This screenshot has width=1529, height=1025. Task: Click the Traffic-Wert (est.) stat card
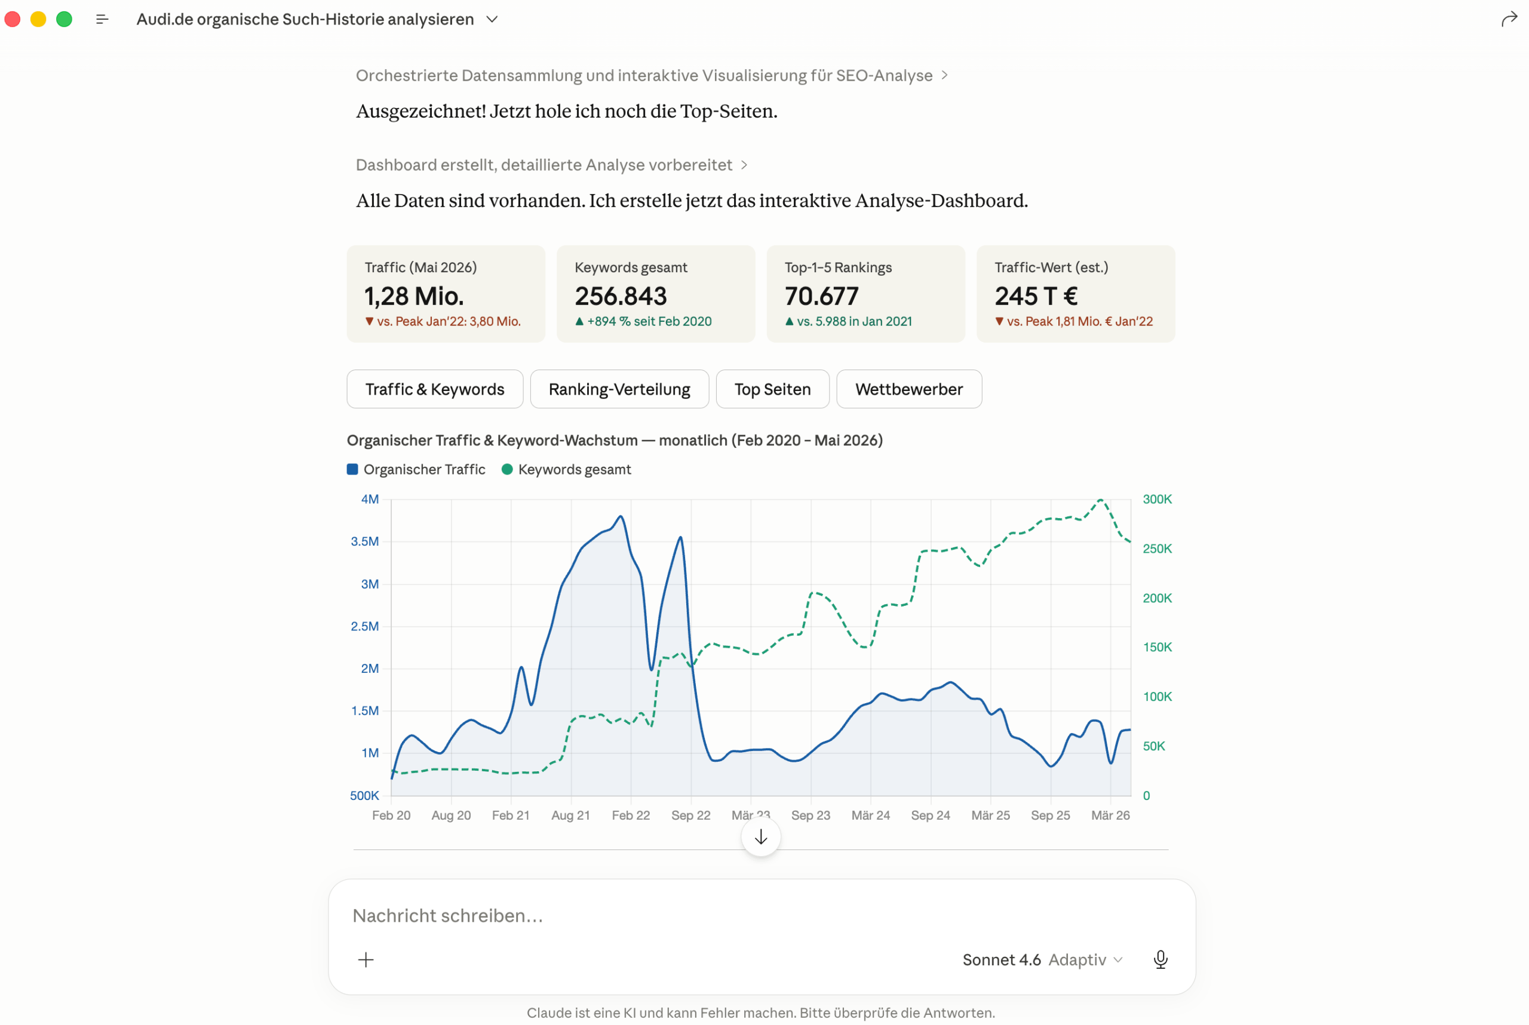(1076, 294)
